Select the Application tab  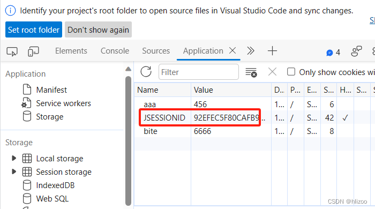[203, 51]
